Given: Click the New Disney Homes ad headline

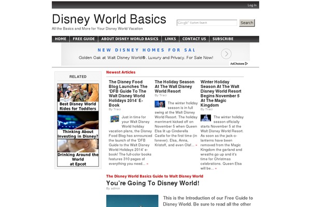Looking at the screenshot, I should point(147,50).
